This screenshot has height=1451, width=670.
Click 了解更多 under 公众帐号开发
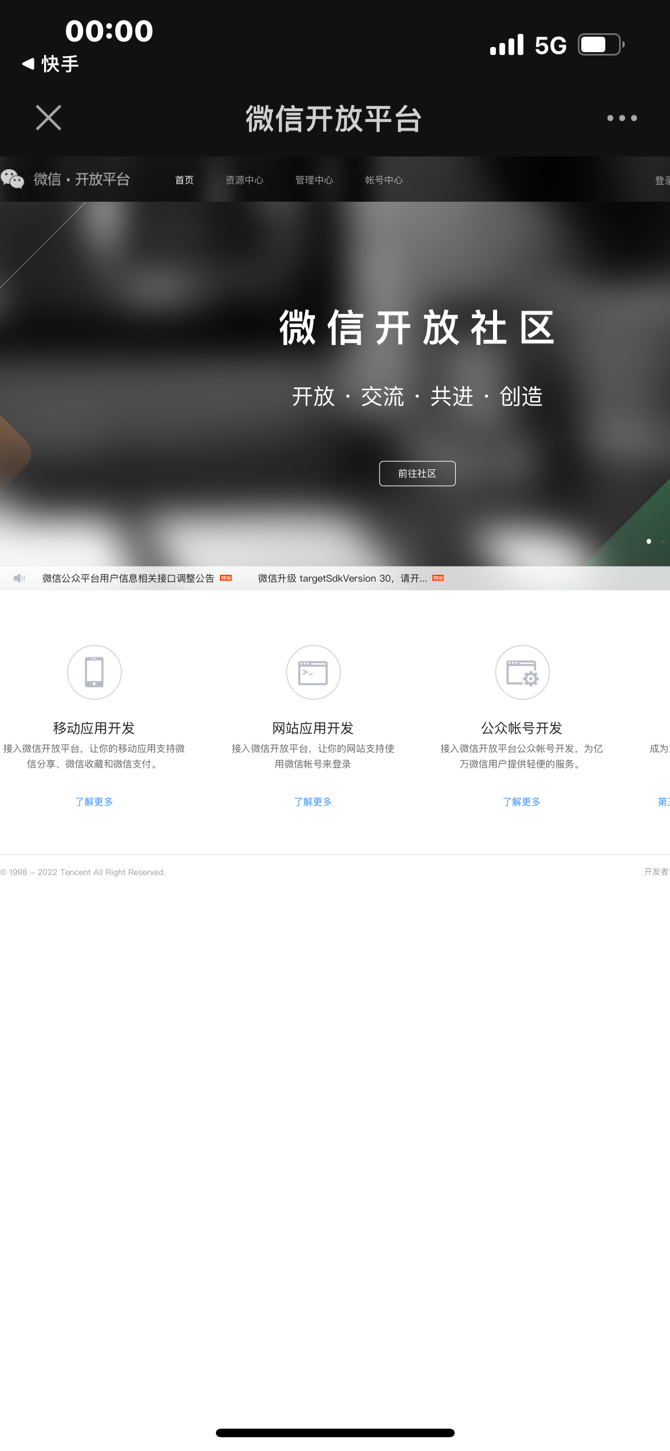click(522, 802)
